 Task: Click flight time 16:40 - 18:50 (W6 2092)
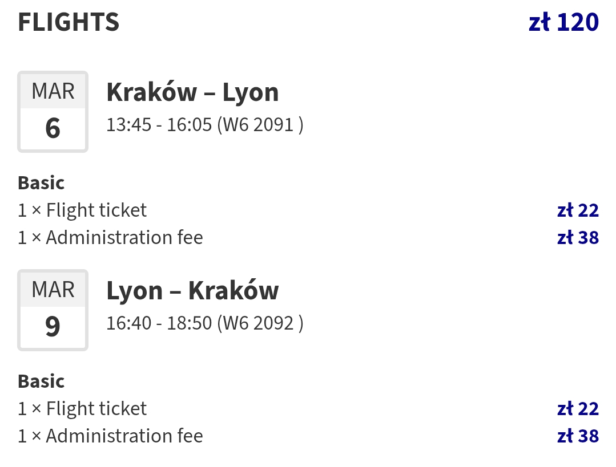[x=205, y=323]
